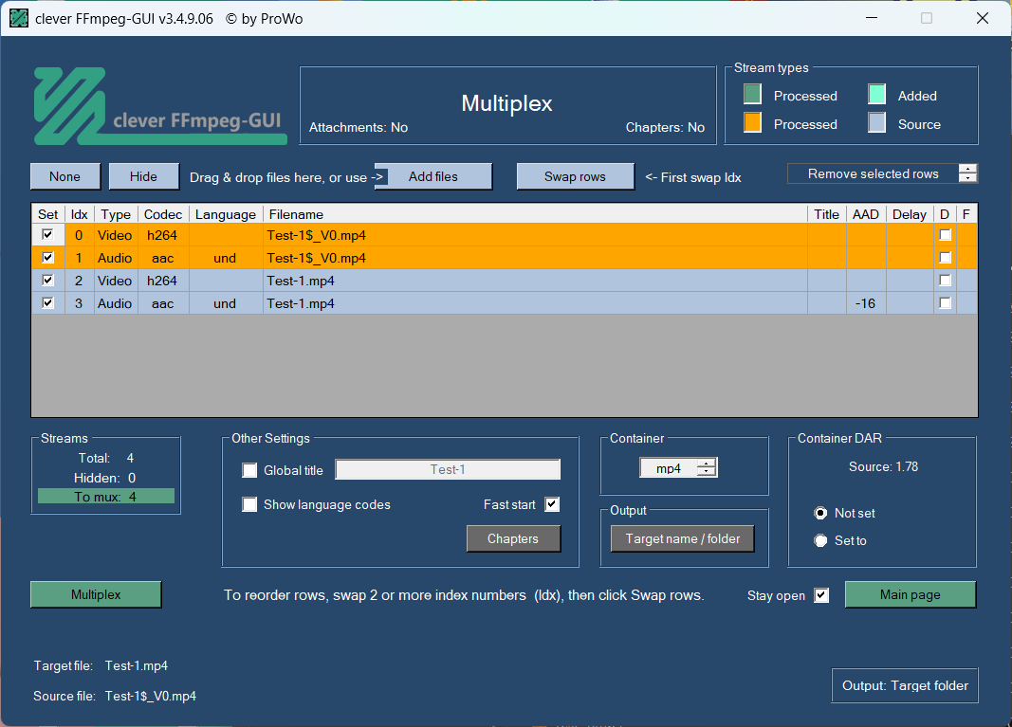The width and height of the screenshot is (1012, 727).
Task: Click the app icon in title bar
Action: [x=19, y=18]
